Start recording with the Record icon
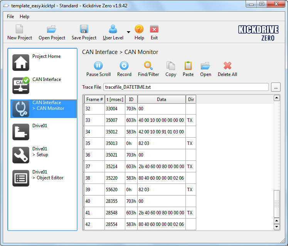This screenshot has width=288, height=246. 124,66
